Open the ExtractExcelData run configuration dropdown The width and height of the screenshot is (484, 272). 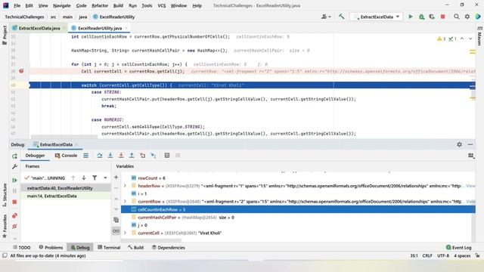[x=377, y=17]
